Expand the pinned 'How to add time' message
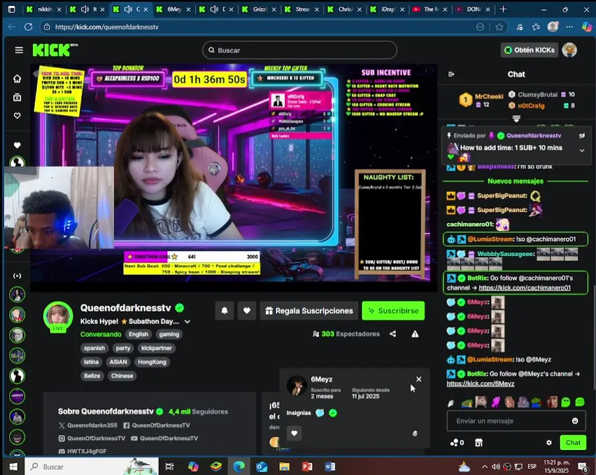This screenshot has height=475, width=596. [x=581, y=150]
